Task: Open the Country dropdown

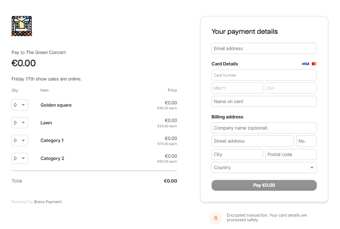Action: pos(264,167)
